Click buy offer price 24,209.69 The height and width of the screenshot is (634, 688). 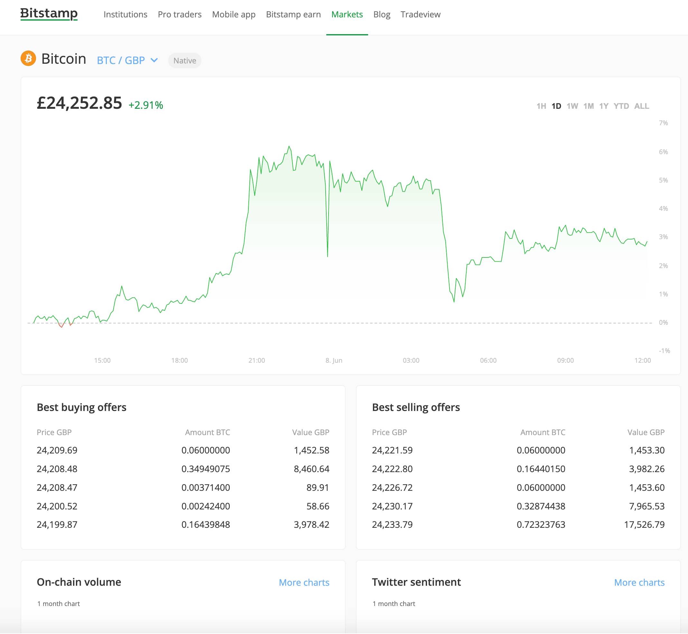(x=57, y=450)
